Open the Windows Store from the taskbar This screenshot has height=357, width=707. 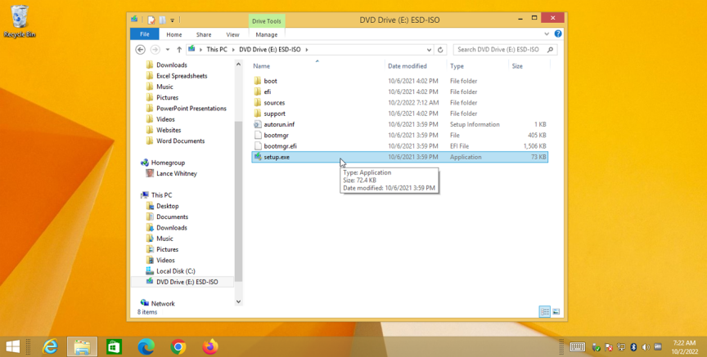114,346
